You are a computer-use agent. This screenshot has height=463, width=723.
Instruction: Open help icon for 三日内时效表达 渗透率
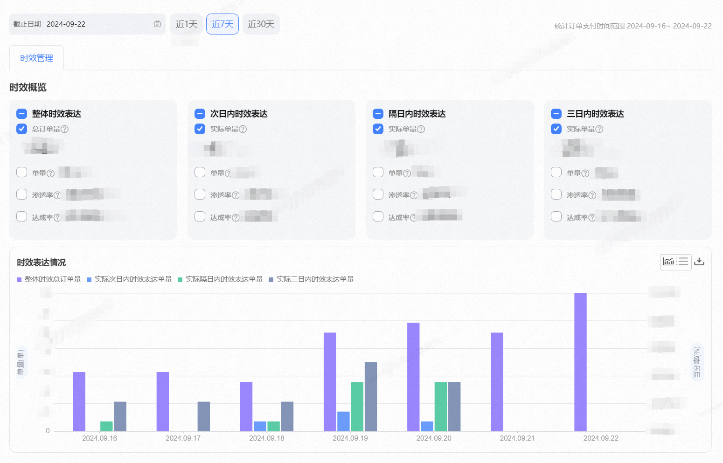click(592, 195)
